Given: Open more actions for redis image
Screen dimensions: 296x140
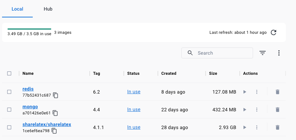Looking at the screenshot, I should click(257, 92).
